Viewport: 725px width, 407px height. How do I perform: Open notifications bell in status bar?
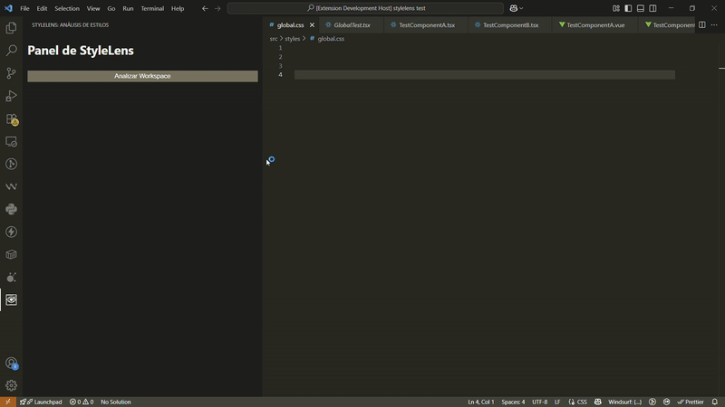point(715,402)
